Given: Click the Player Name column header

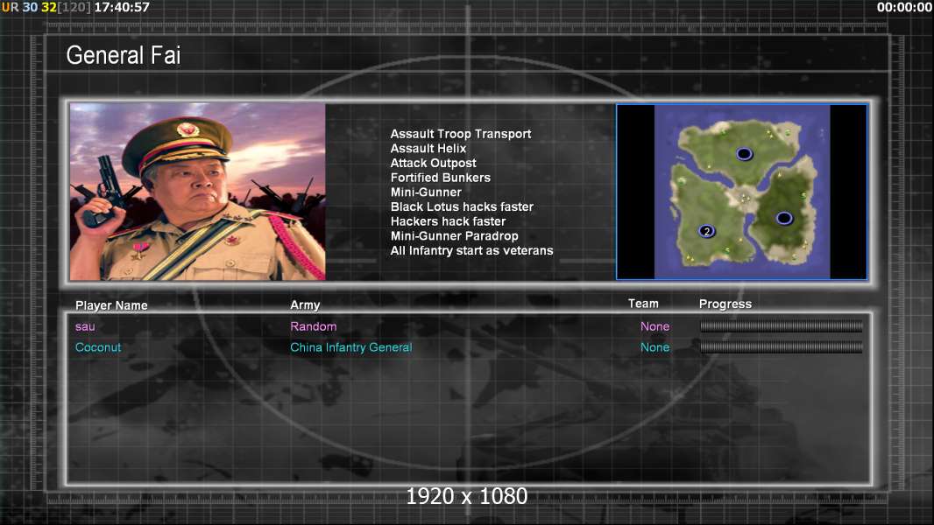Looking at the screenshot, I should (111, 305).
